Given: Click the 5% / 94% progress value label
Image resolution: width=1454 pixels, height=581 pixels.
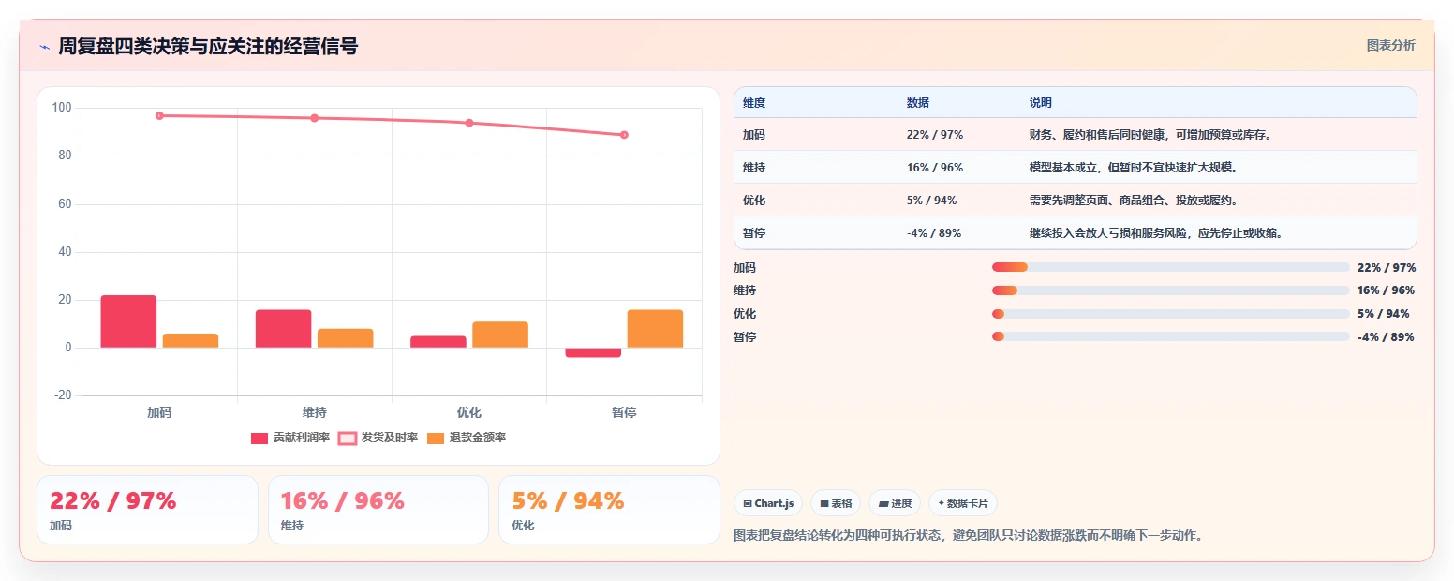Looking at the screenshot, I should tap(1383, 314).
